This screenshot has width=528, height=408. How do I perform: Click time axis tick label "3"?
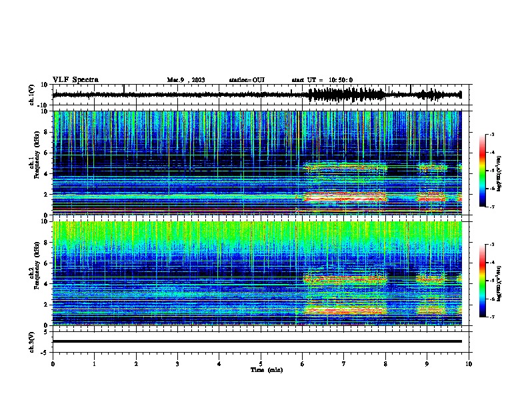point(177,364)
